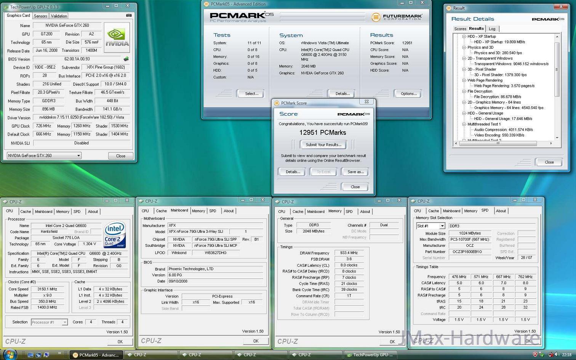
Task: Click the Close button in GPU-Z window
Action: tap(121, 156)
